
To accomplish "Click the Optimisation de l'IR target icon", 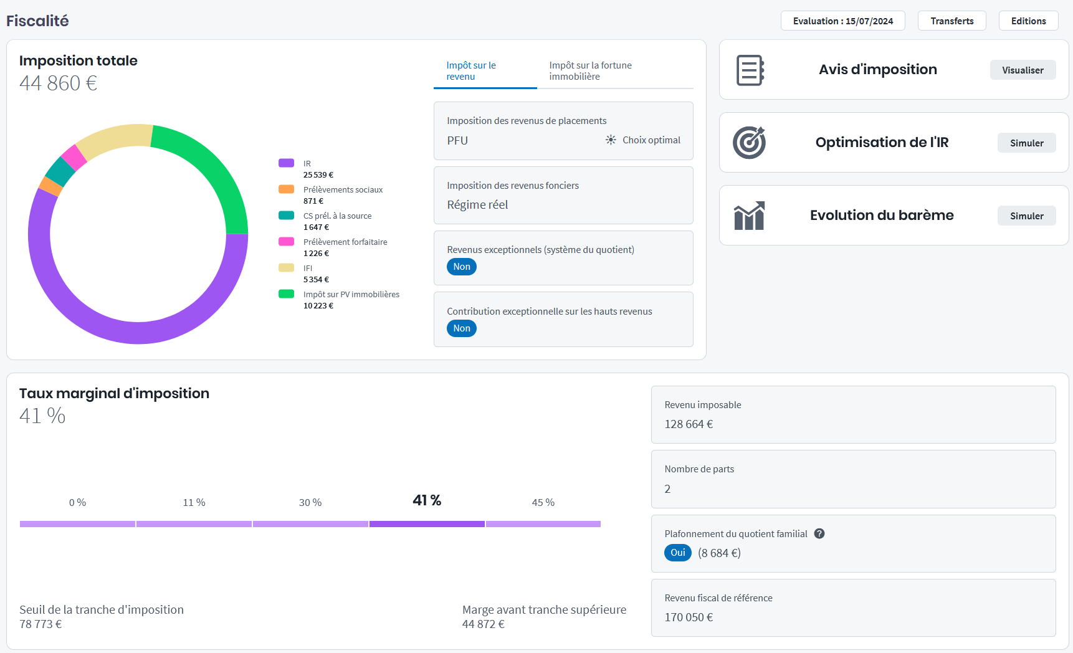I will (x=749, y=143).
